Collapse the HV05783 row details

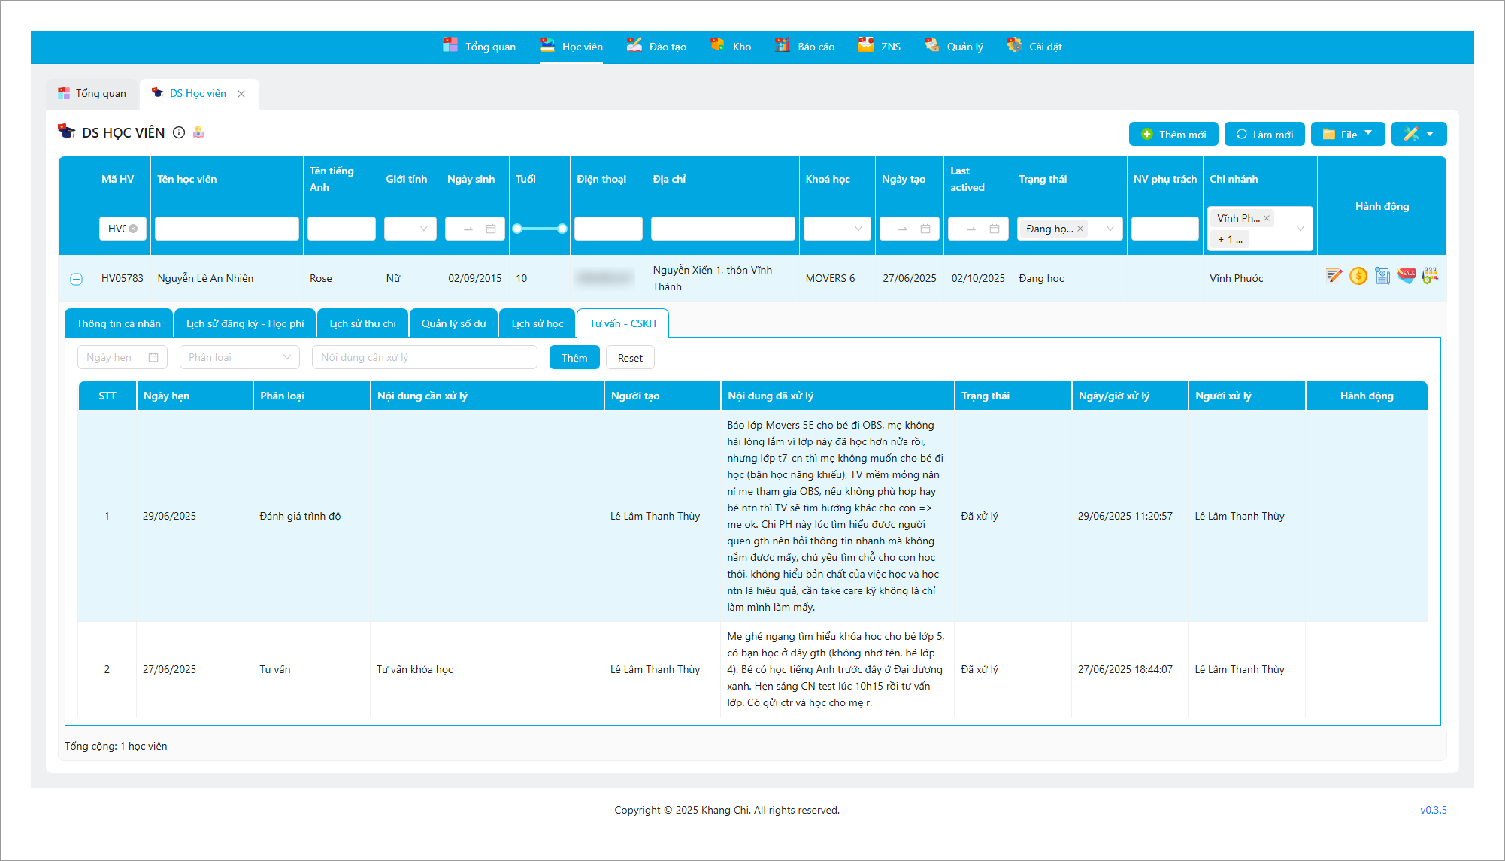[76, 279]
